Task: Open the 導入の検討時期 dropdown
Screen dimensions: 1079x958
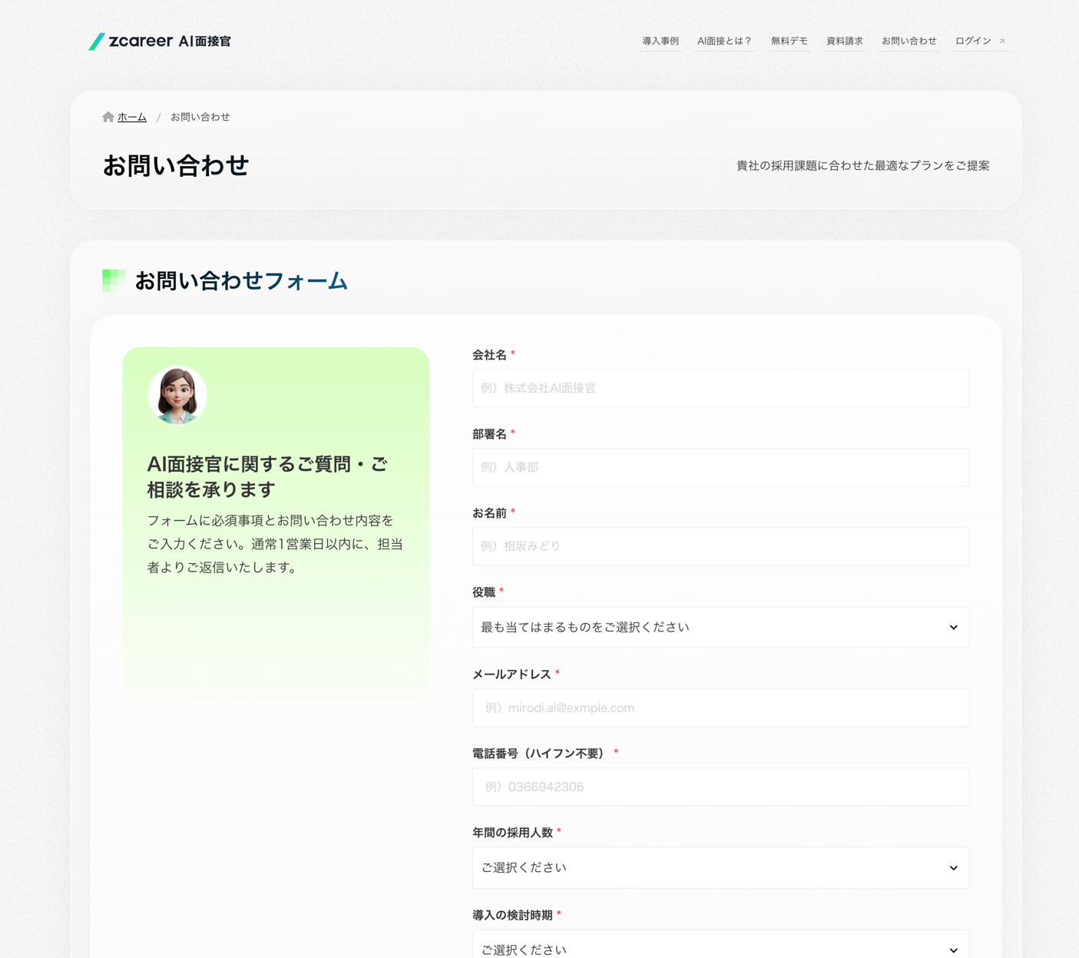Action: point(720,949)
